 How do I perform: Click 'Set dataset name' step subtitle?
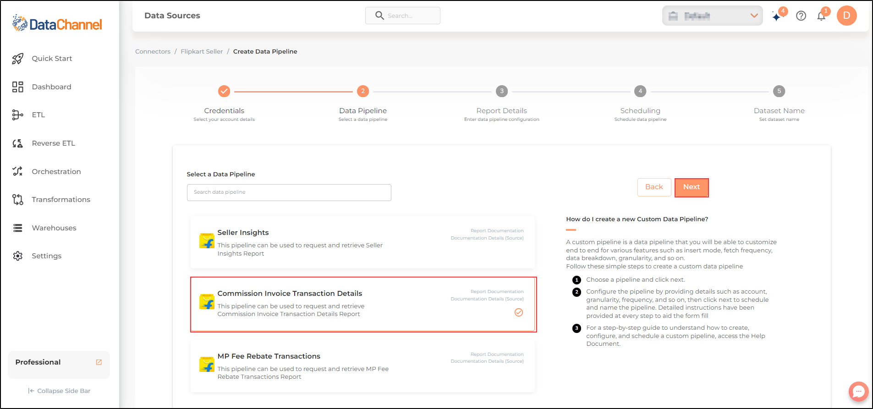pos(779,120)
